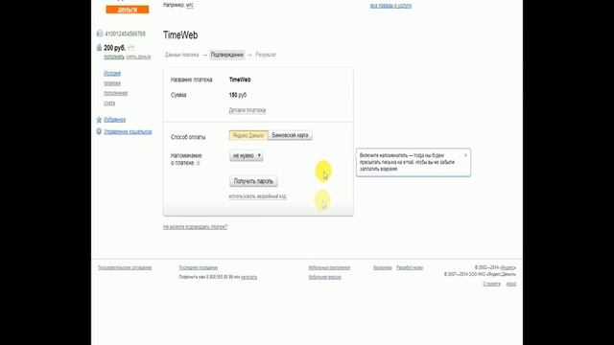The height and width of the screenshot is (345, 614).
Task: Select Яндекс.Деньги payment method
Action: tap(248, 135)
